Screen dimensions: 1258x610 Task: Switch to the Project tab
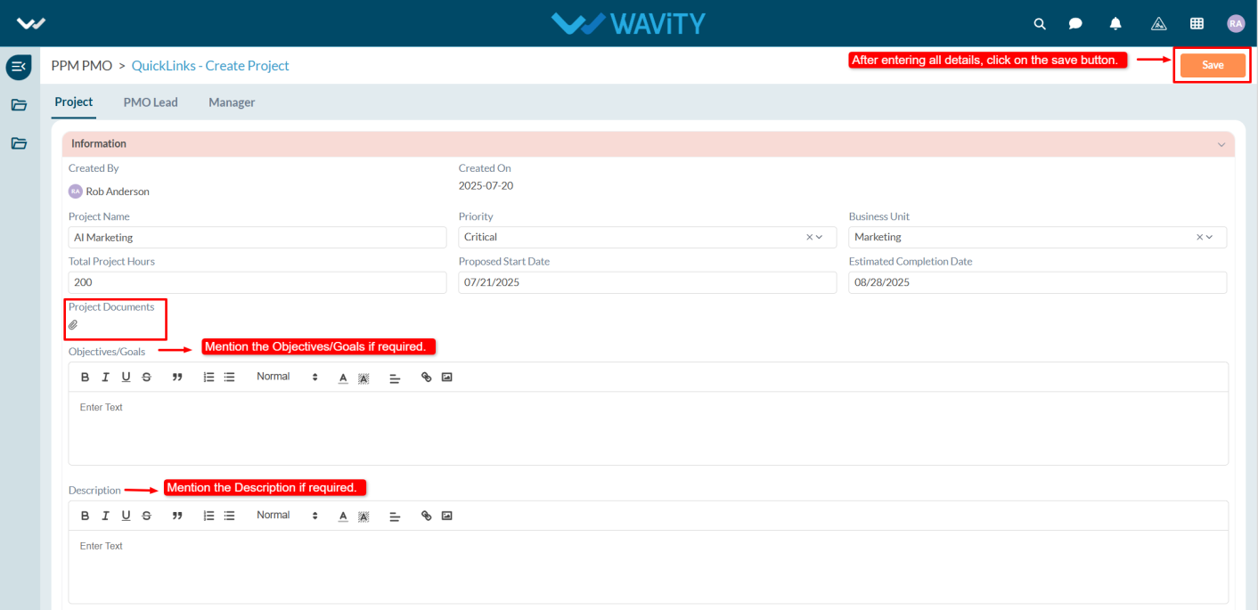74,102
